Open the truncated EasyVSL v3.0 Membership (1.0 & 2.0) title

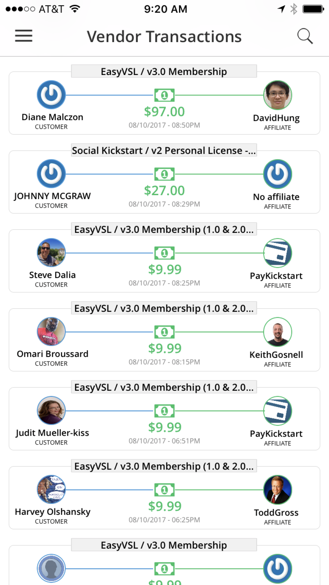[164, 229]
